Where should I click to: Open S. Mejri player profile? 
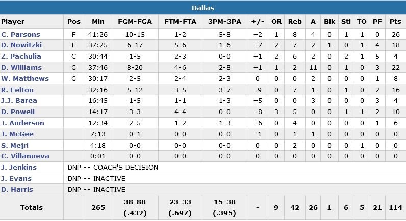coord(15,145)
